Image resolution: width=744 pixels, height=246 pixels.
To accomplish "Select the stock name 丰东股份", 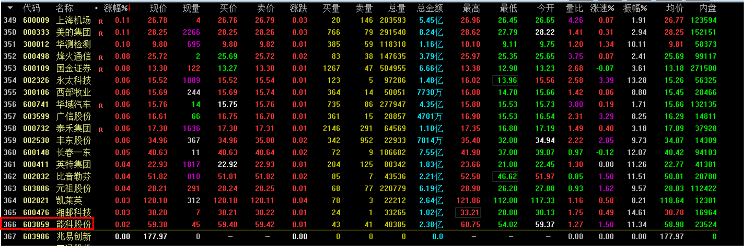I will 74,140.
